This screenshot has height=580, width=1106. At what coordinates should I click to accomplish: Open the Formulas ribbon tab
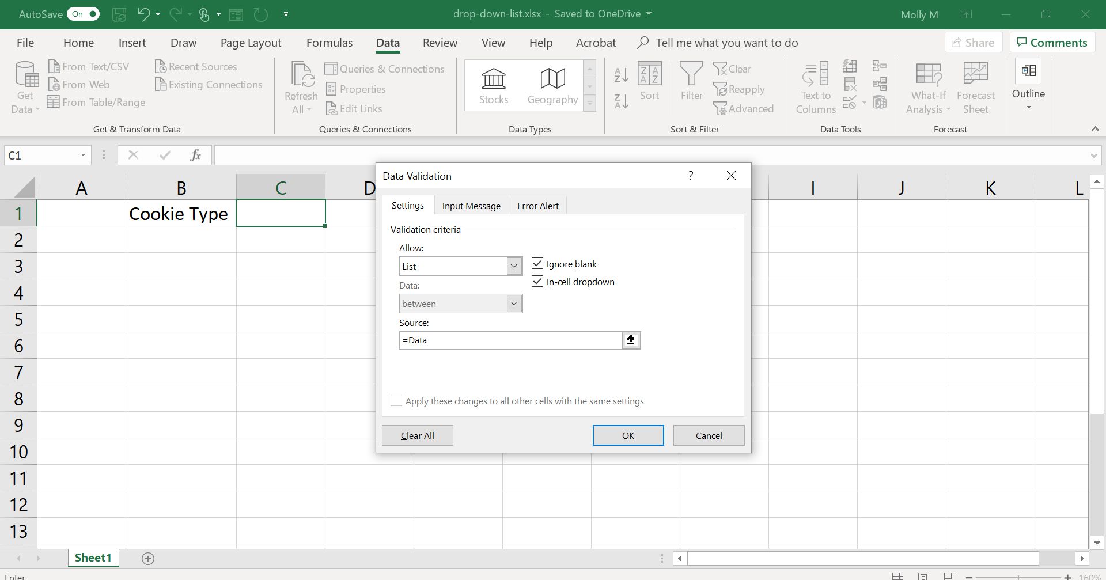pyautogui.click(x=329, y=43)
